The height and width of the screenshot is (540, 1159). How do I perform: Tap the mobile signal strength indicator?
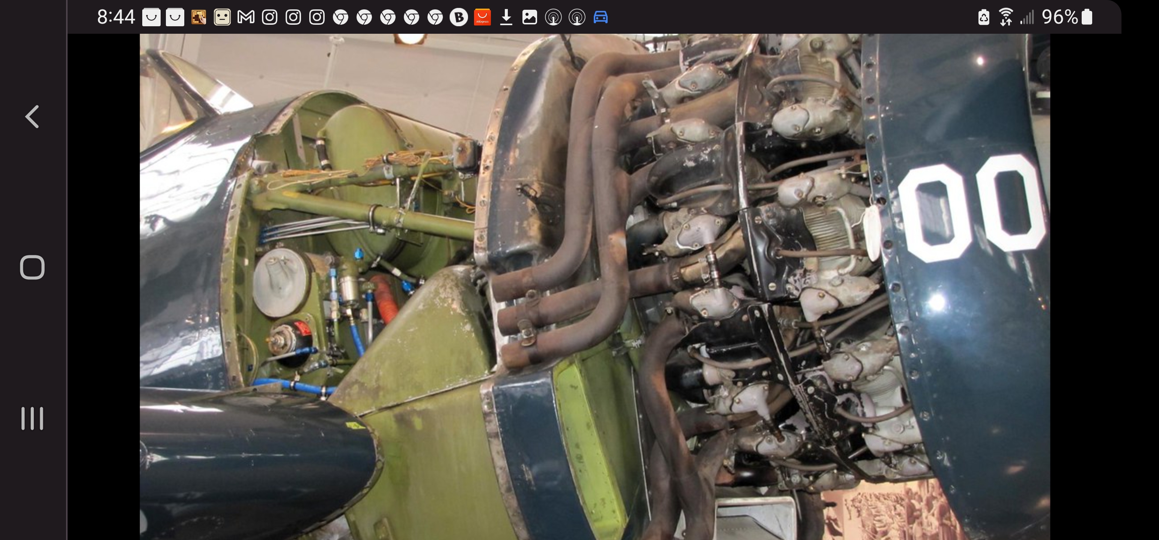(1028, 17)
